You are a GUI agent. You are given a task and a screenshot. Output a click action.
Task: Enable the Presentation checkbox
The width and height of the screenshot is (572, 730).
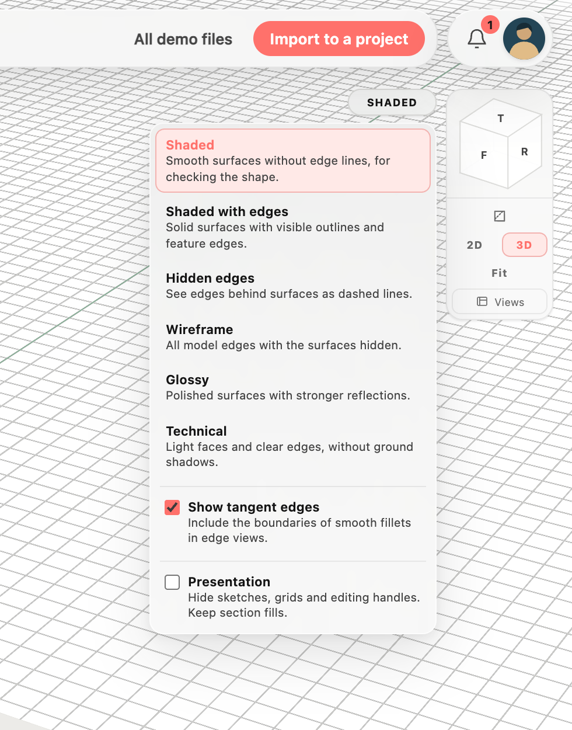click(172, 582)
